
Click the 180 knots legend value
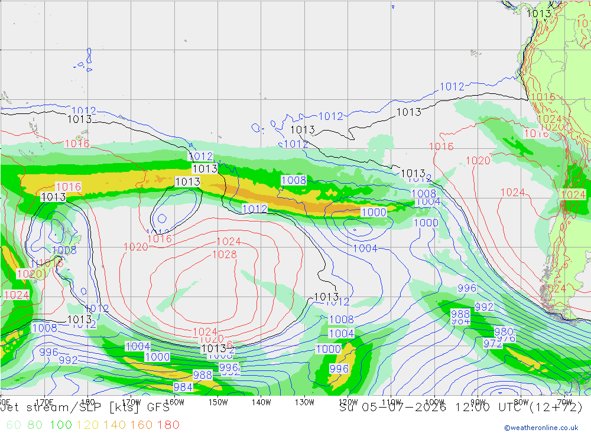click(x=168, y=425)
